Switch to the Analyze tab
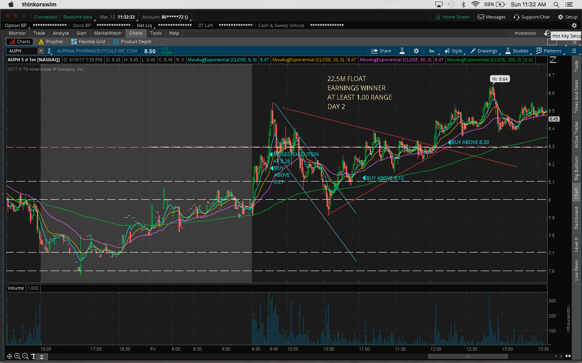 pos(61,33)
